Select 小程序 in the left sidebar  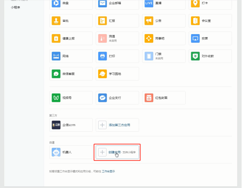coord(15,7)
